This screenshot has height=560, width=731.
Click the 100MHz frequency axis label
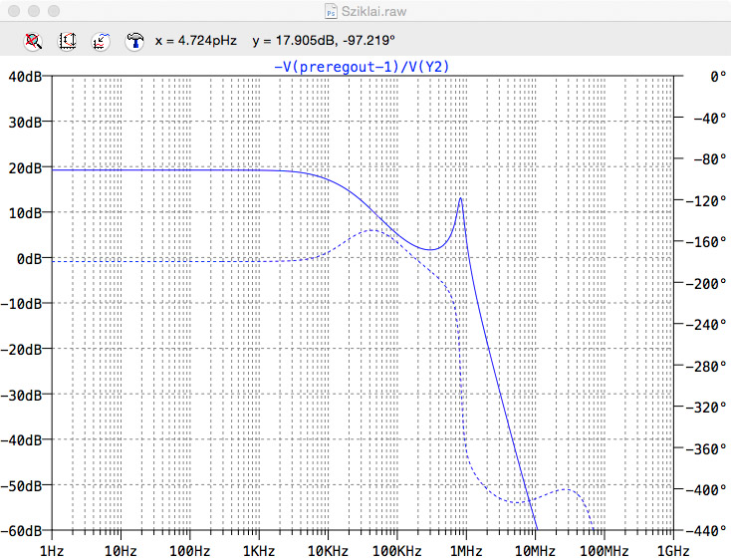pyautogui.click(x=605, y=551)
